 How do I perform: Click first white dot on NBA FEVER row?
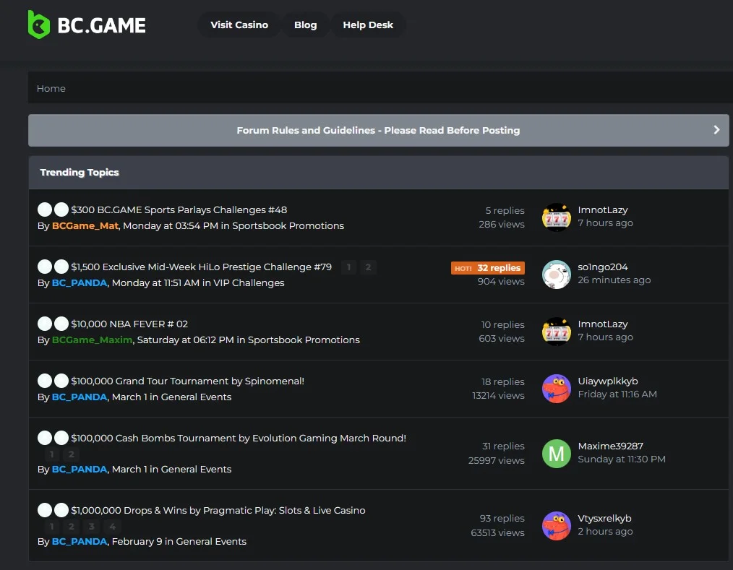click(45, 324)
